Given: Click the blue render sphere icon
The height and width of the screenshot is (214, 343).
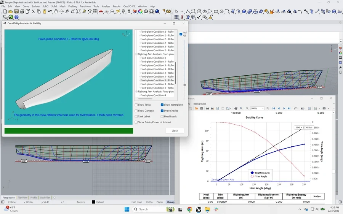Looking at the screenshot, I should point(157,11).
